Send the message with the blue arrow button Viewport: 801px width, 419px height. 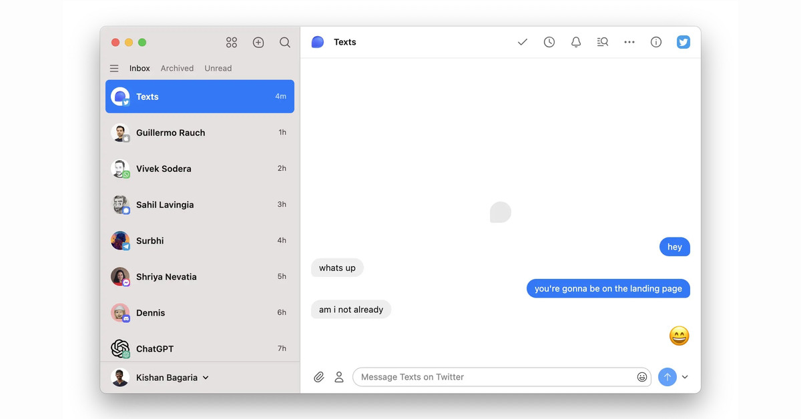(667, 377)
